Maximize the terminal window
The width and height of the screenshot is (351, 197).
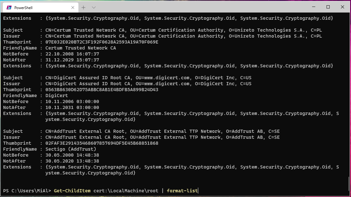328,7
